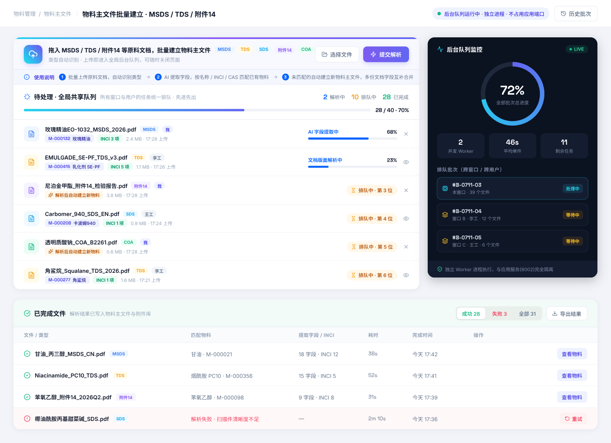Image resolution: width=611 pixels, height=443 pixels.
Task: Click file icon for 玫瑰精油EO-1032_MSDS_2026.pdf
Action: (x=31, y=134)
